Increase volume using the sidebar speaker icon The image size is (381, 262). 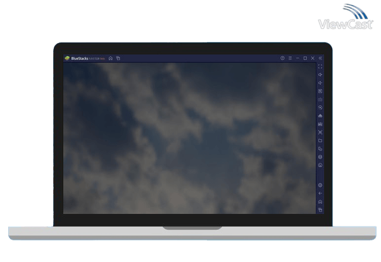[x=320, y=75]
